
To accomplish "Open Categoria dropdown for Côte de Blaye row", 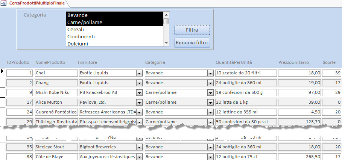I will coord(210,157).
